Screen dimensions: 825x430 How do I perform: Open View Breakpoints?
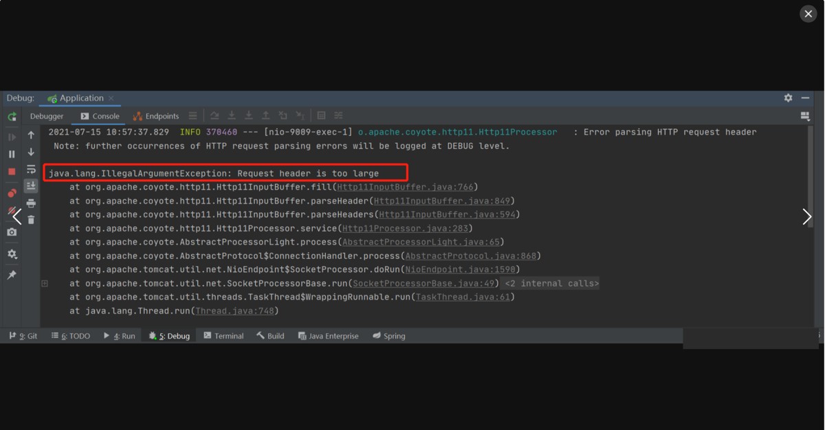(x=12, y=193)
